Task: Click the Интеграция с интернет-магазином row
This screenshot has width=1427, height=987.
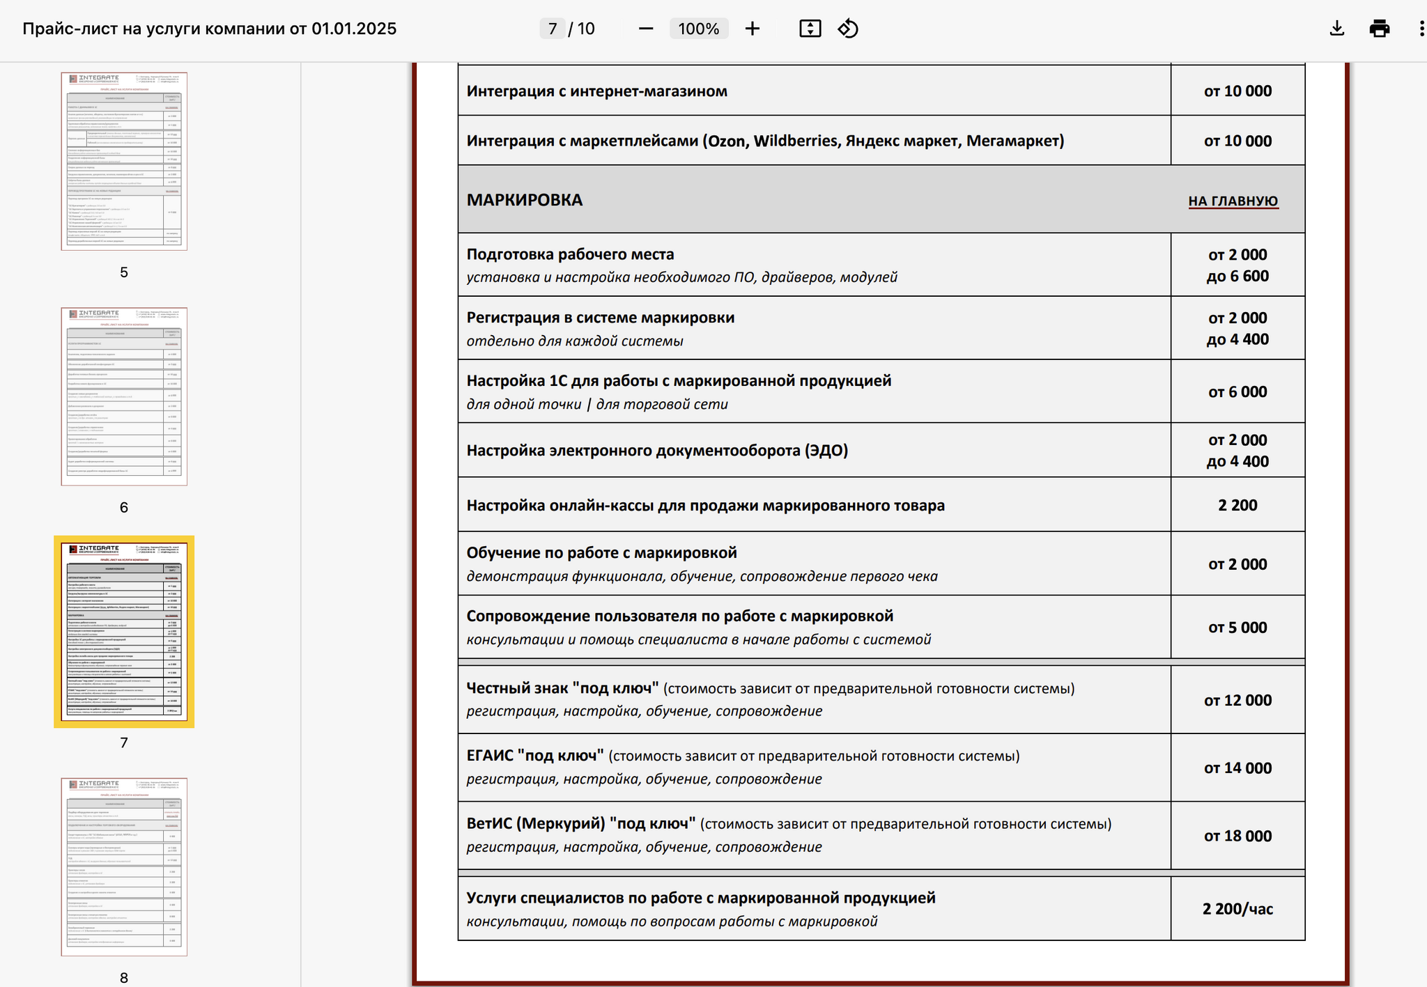Action: (x=596, y=91)
